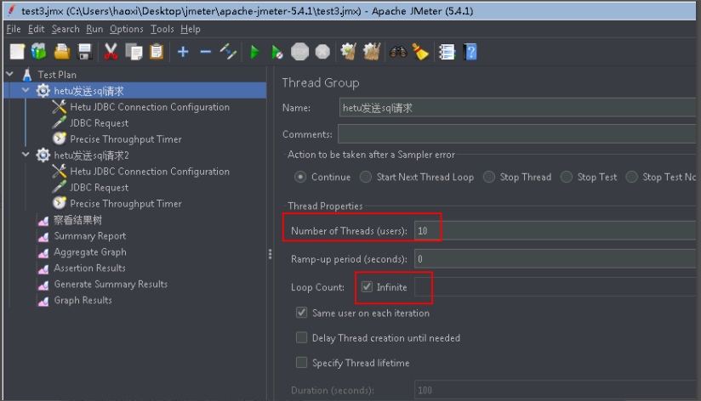Open the Options menu

[x=127, y=29]
